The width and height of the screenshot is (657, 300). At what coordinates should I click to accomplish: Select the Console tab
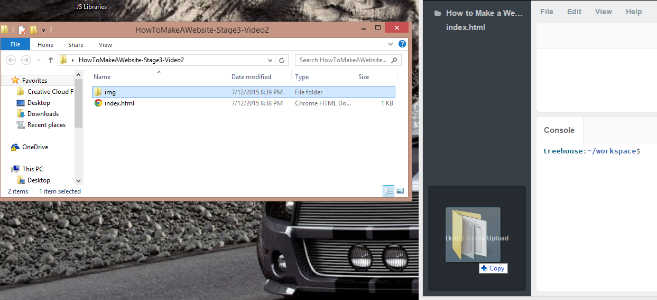559,130
